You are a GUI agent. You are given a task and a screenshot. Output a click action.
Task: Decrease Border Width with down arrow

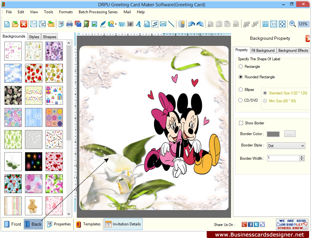[x=302, y=159]
